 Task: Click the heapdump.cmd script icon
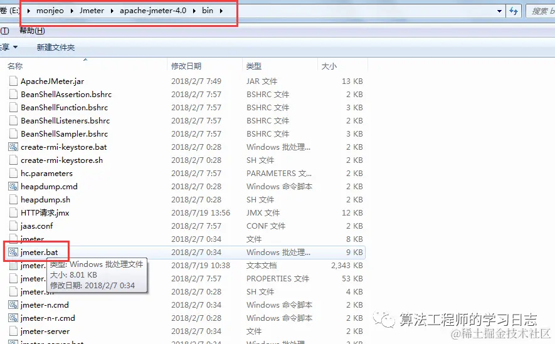click(13, 186)
